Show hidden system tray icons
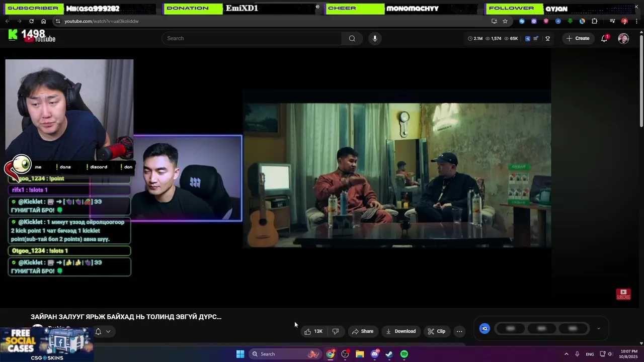This screenshot has width=644, height=362. click(566, 354)
